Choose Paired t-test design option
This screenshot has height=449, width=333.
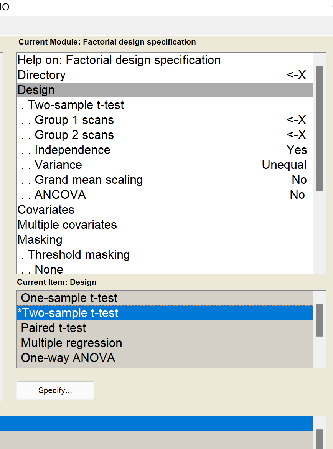pyautogui.click(x=53, y=328)
